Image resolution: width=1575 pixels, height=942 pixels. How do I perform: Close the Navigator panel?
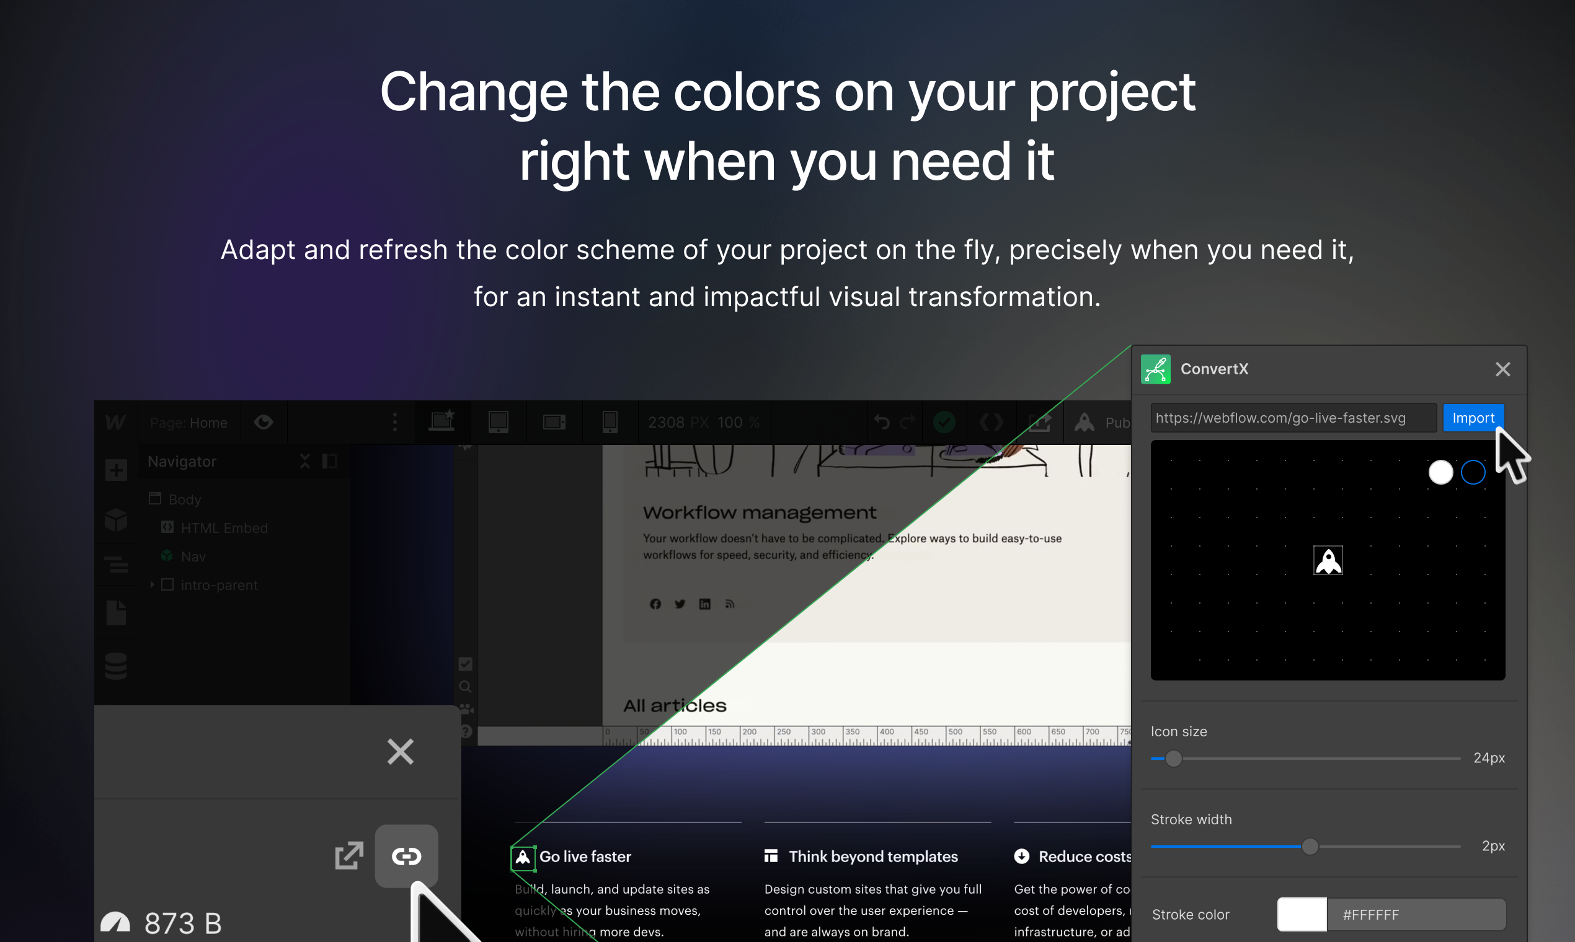(x=305, y=462)
